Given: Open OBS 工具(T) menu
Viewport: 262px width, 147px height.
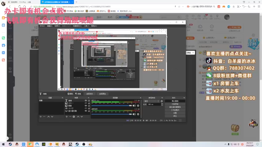Looking at the screenshot, I should point(86,26).
